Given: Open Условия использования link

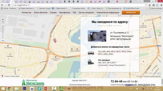Looking at the screenshot, I should coord(152,76).
